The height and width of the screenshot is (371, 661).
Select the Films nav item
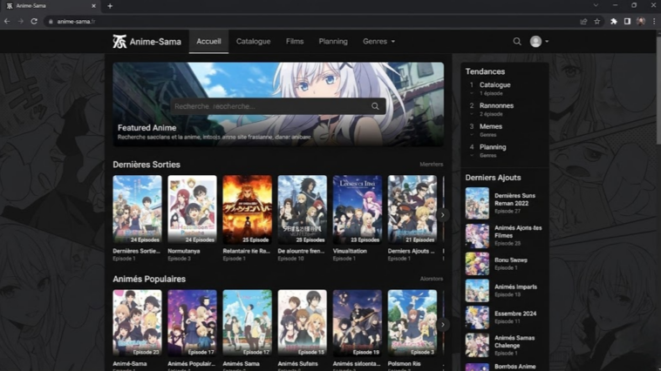coord(295,42)
